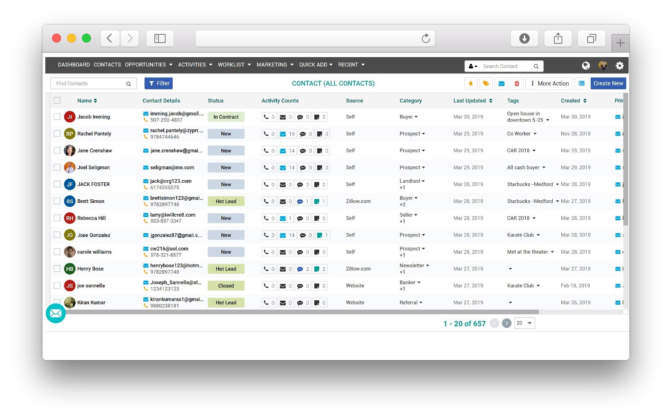Screen dimensions: 667x412
Task: Expand the Karate Club tag dropdown for Jose Gonzalez
Action: coord(538,235)
